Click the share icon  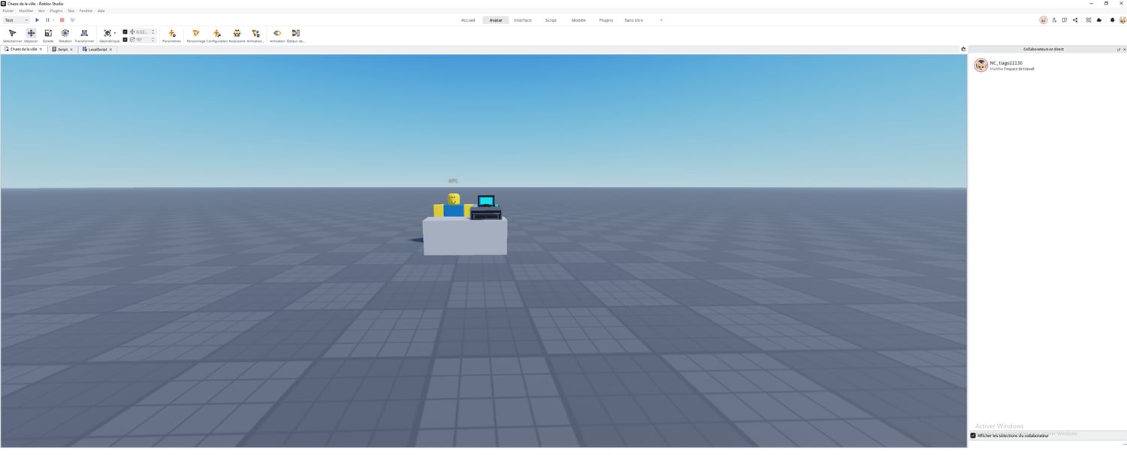point(1075,20)
